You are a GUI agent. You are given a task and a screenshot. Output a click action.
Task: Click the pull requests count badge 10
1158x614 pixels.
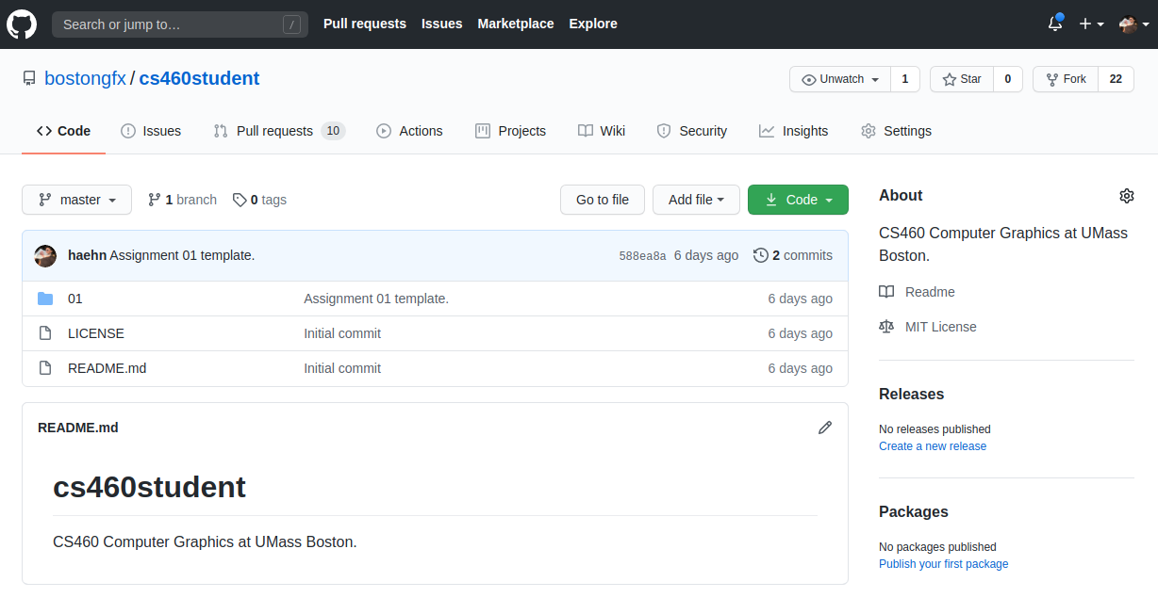333,131
